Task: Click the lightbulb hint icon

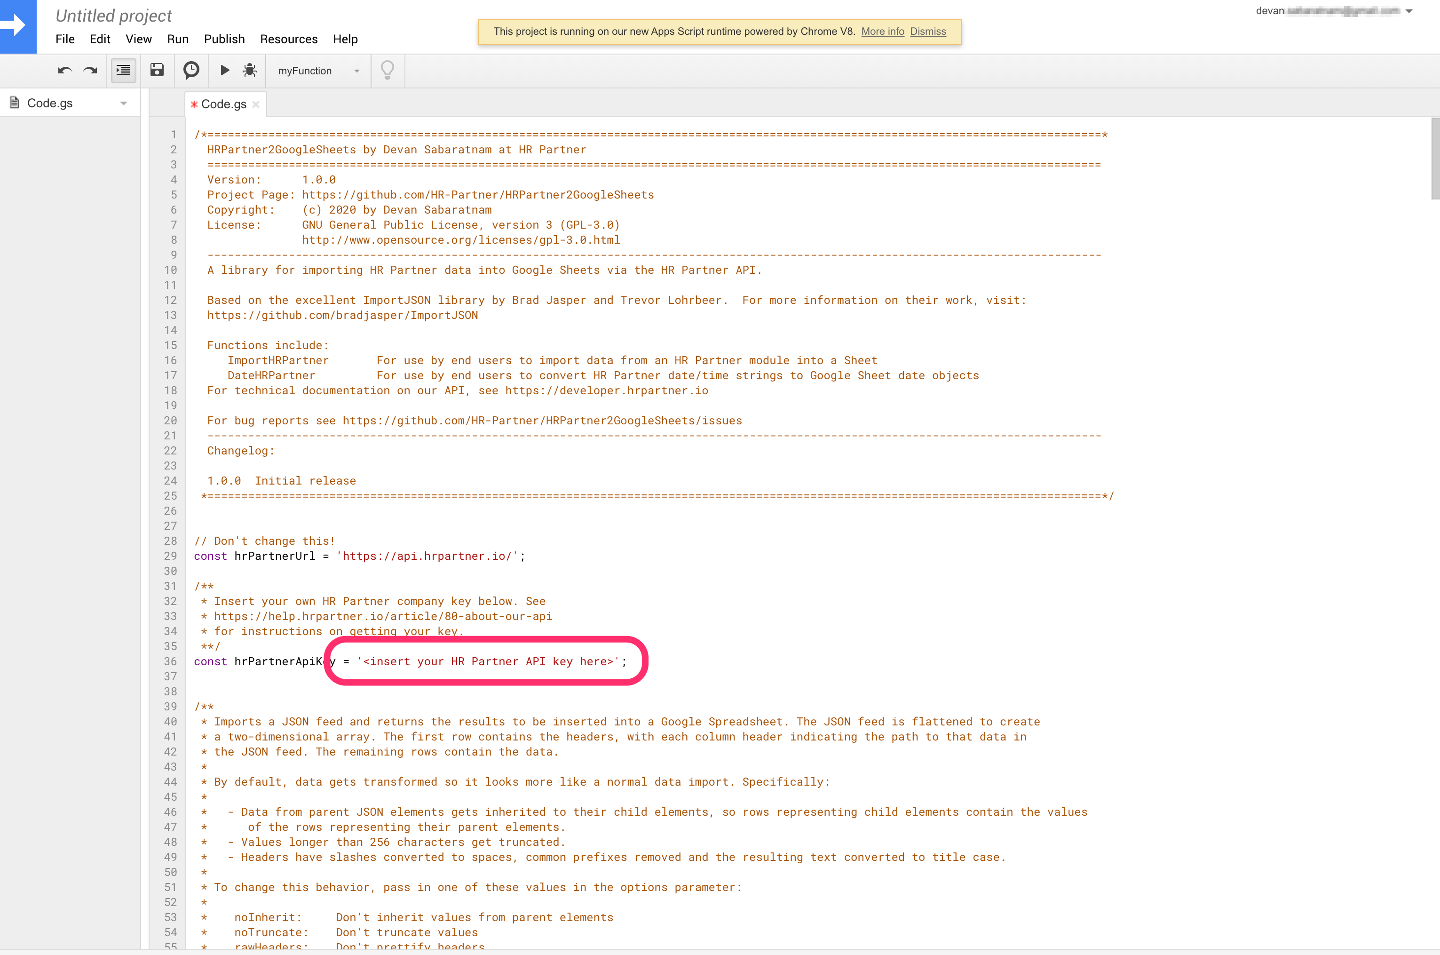Action: coord(387,71)
